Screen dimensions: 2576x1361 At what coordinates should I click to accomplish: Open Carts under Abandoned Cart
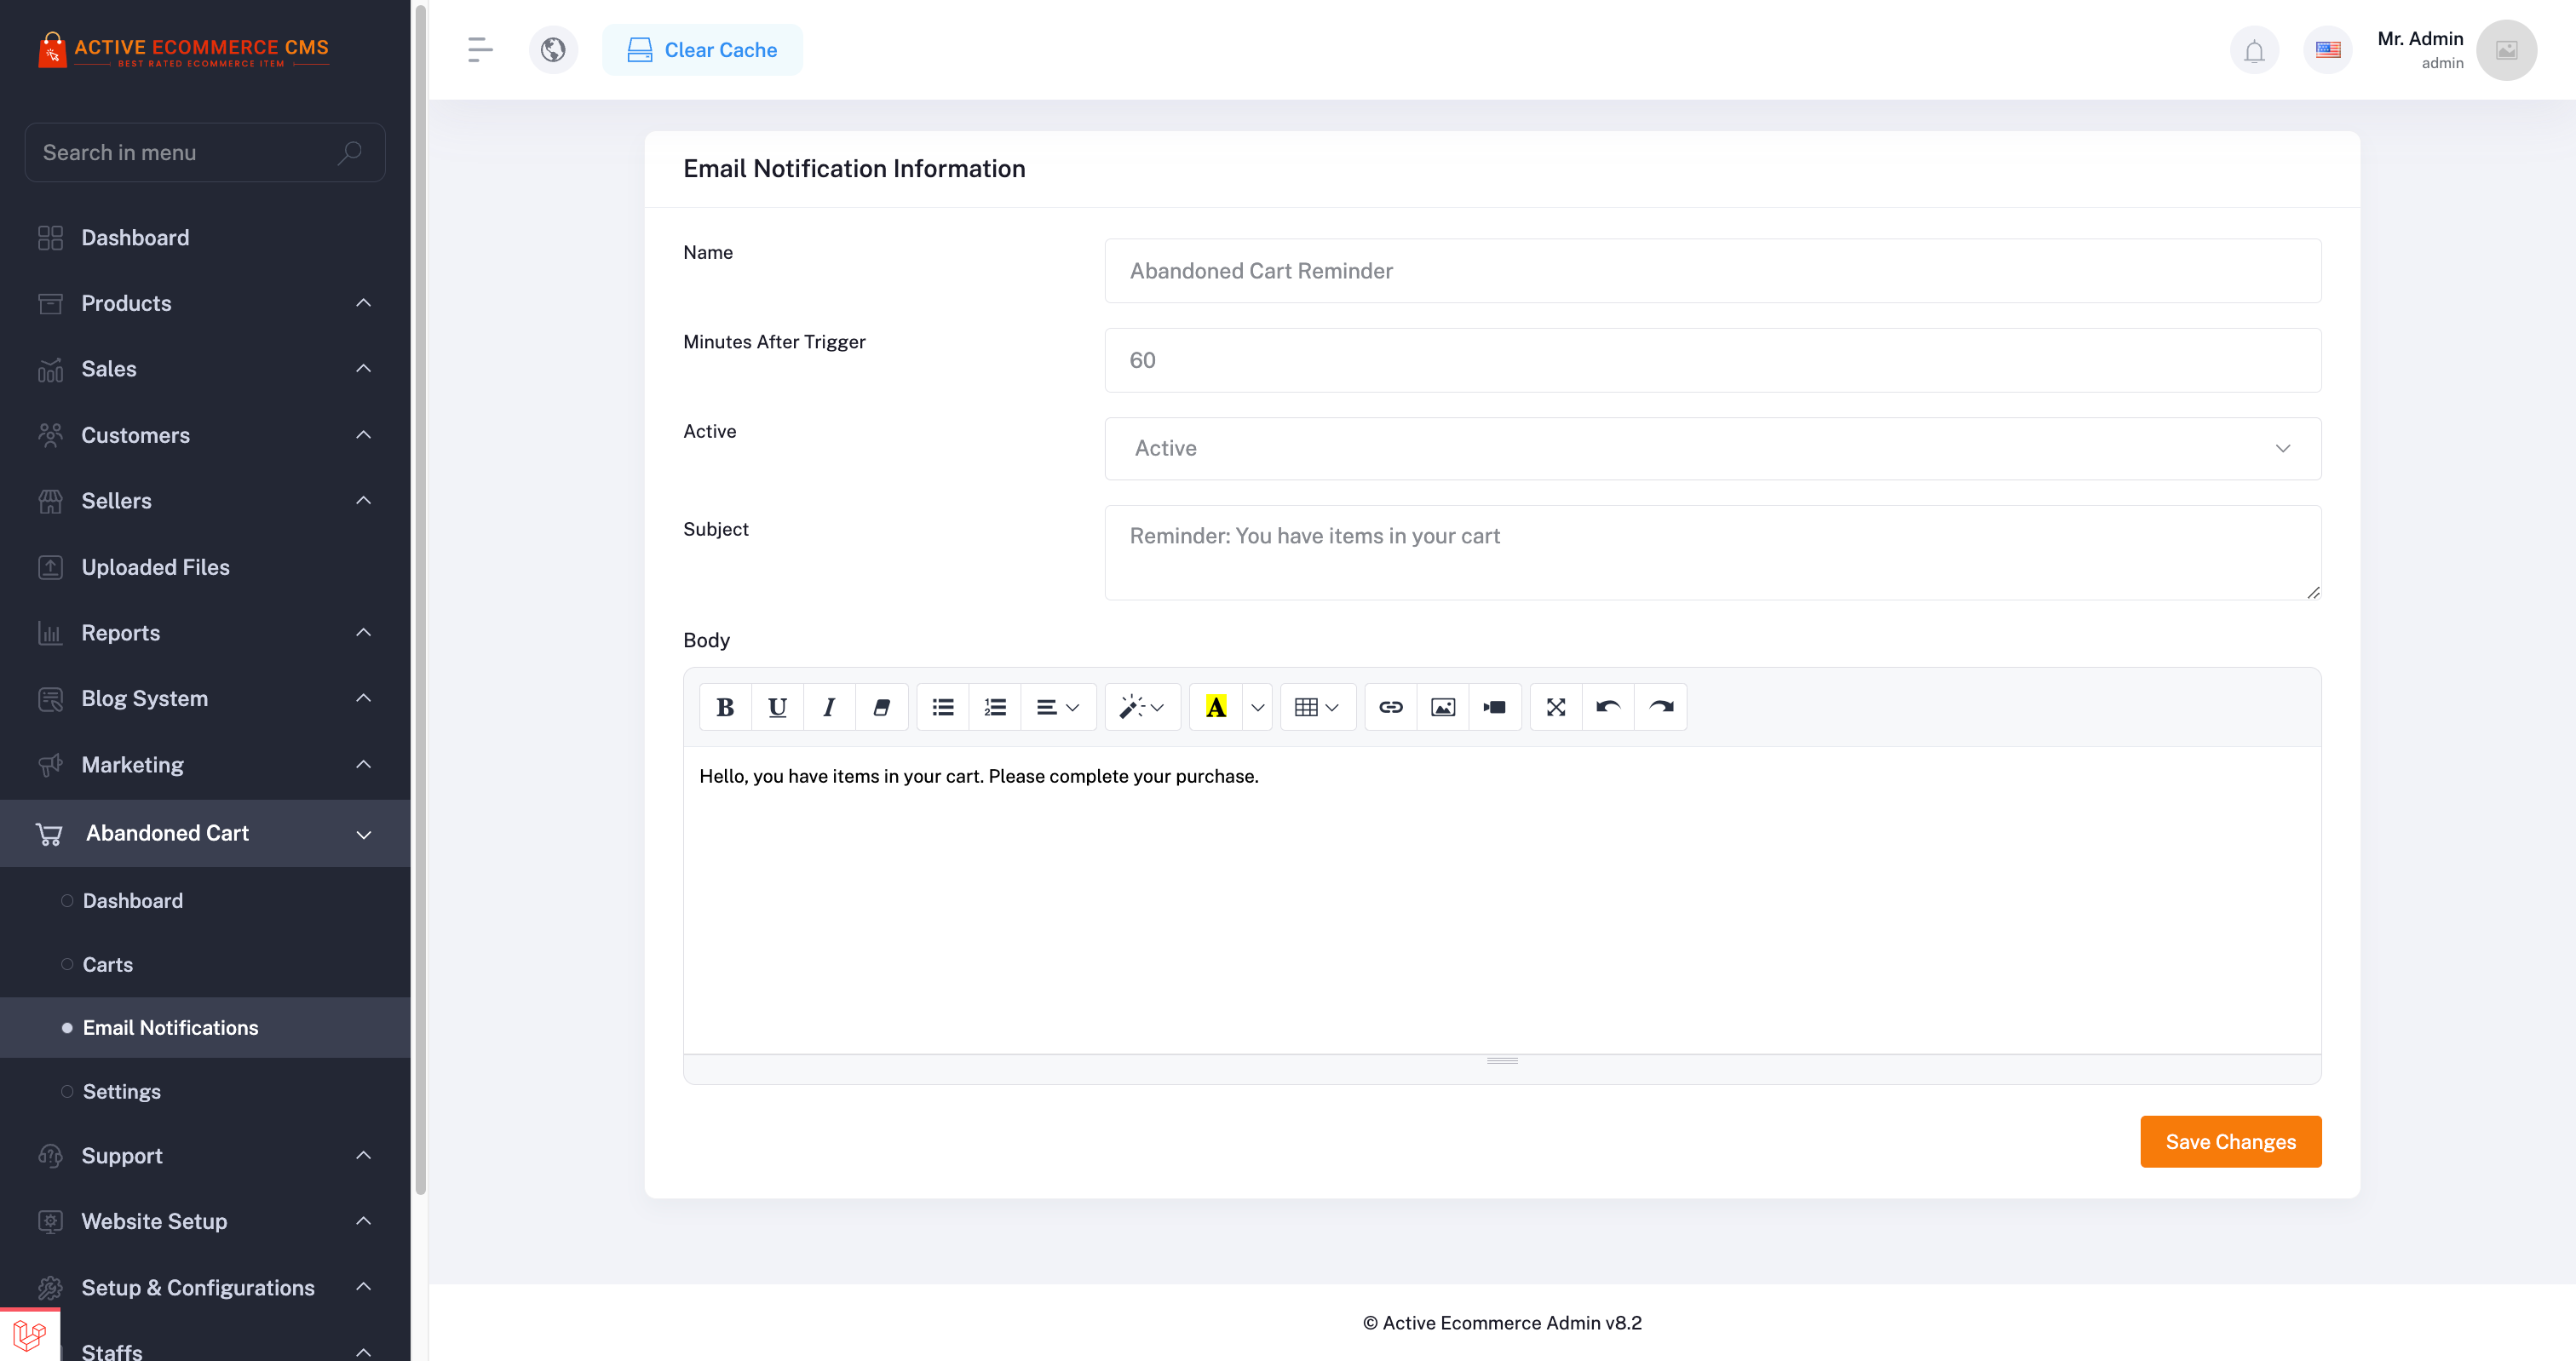coord(108,964)
